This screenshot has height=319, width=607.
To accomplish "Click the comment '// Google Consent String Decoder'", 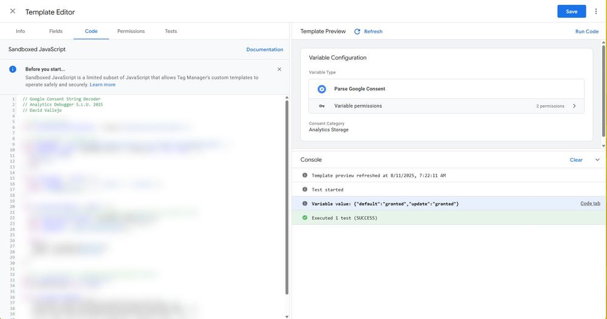I will 61,99.
